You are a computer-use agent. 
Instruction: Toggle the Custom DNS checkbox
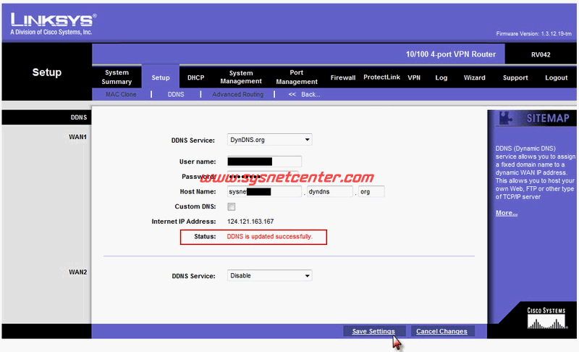point(232,206)
